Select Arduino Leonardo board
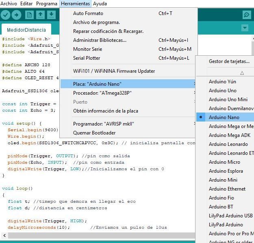Image resolution: width=254 pixels, height=243 pixels. point(225,144)
